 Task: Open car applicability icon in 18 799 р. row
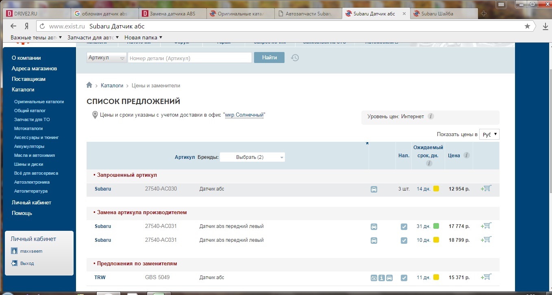[374, 241]
